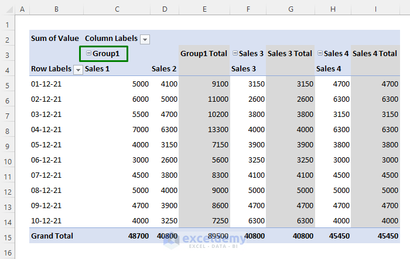Select column I header
Viewport: 410px width, 259px height.
click(x=375, y=9)
